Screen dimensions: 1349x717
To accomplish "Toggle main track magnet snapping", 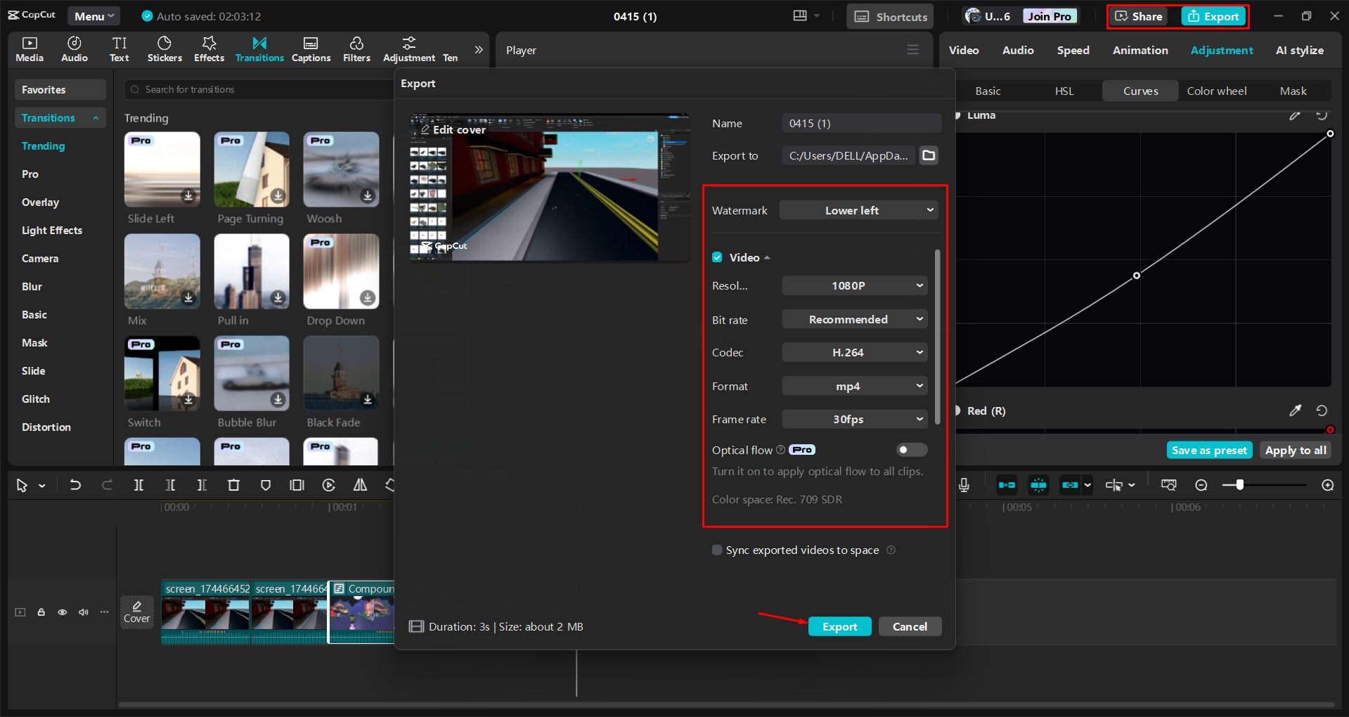I will (1007, 485).
